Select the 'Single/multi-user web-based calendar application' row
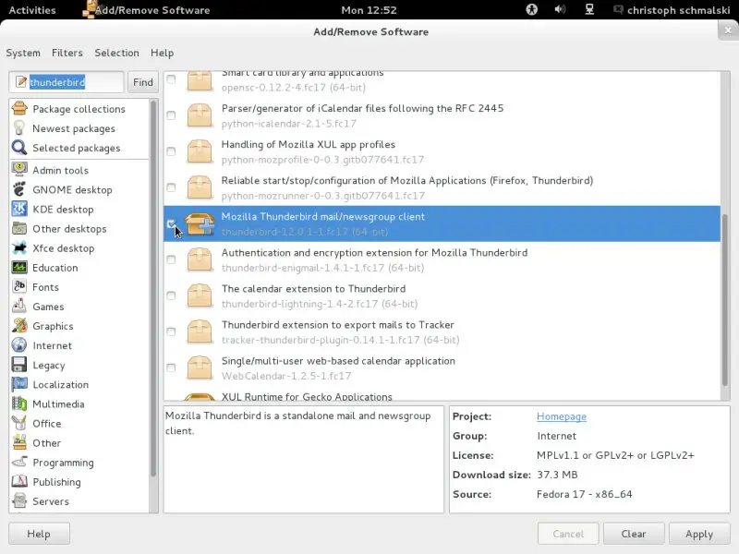 442,367
